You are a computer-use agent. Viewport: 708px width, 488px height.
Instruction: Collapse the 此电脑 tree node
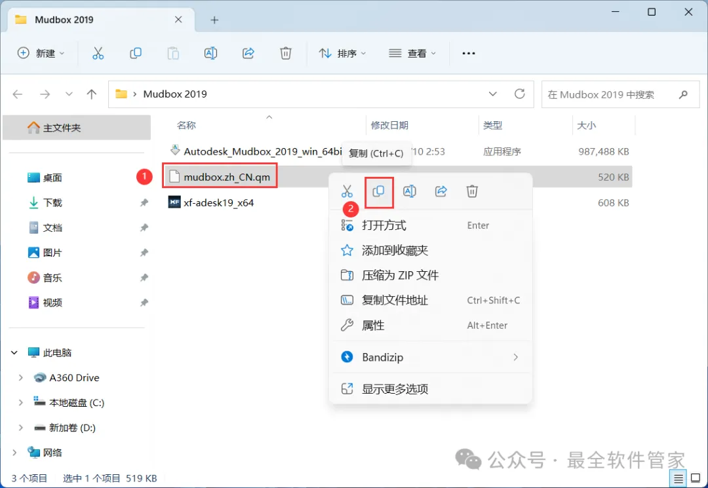click(x=14, y=352)
